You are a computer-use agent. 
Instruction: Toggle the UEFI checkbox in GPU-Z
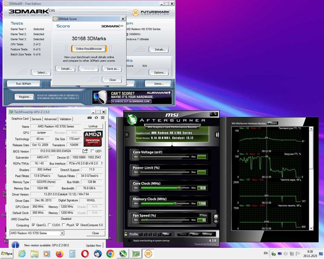[x=92, y=151]
